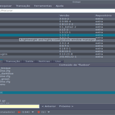
Task: Expand the dropdown arrow next to (194)
Action: (x=33, y=112)
